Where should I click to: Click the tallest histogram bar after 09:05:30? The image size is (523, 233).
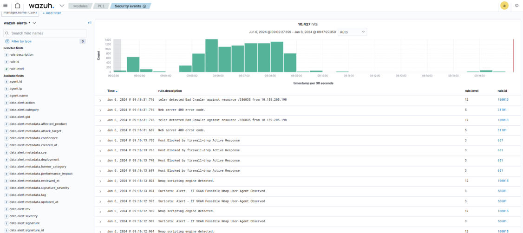(x=211, y=55)
